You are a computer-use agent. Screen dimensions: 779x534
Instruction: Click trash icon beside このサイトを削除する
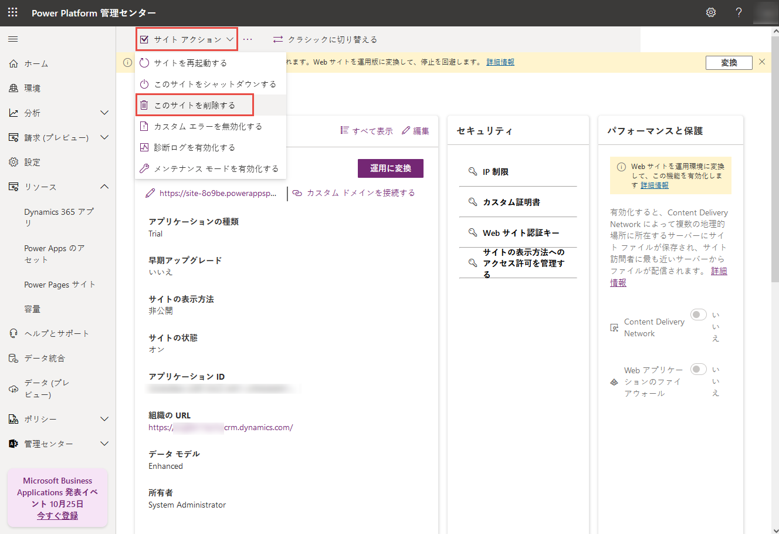(x=144, y=105)
